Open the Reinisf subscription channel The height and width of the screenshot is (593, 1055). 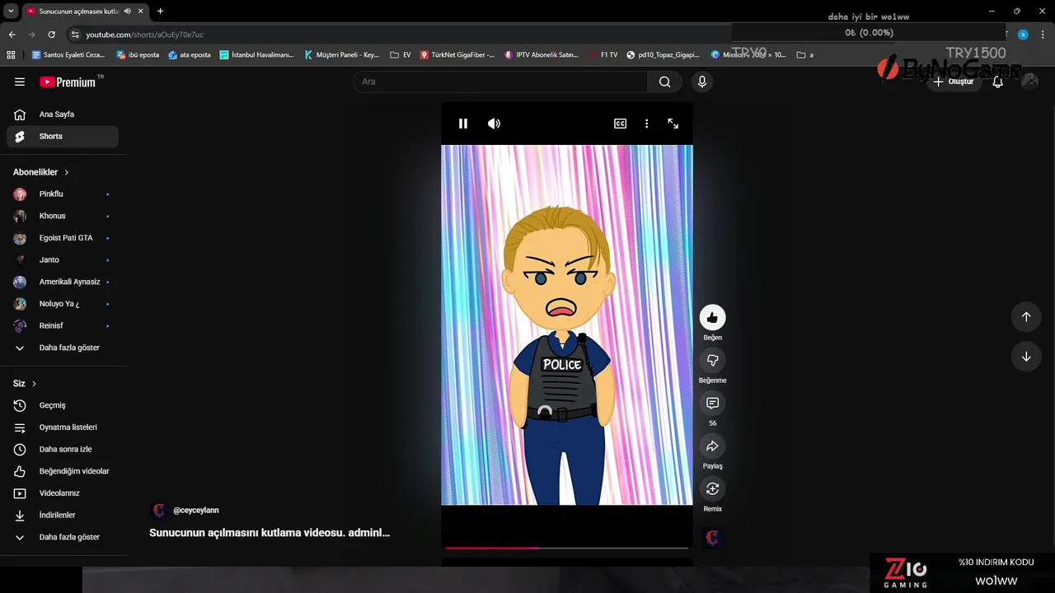click(x=63, y=325)
